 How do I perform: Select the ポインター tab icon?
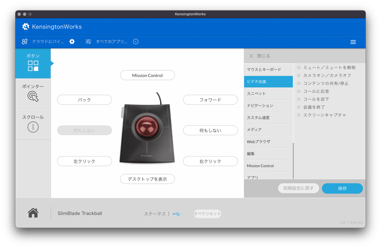click(x=33, y=97)
